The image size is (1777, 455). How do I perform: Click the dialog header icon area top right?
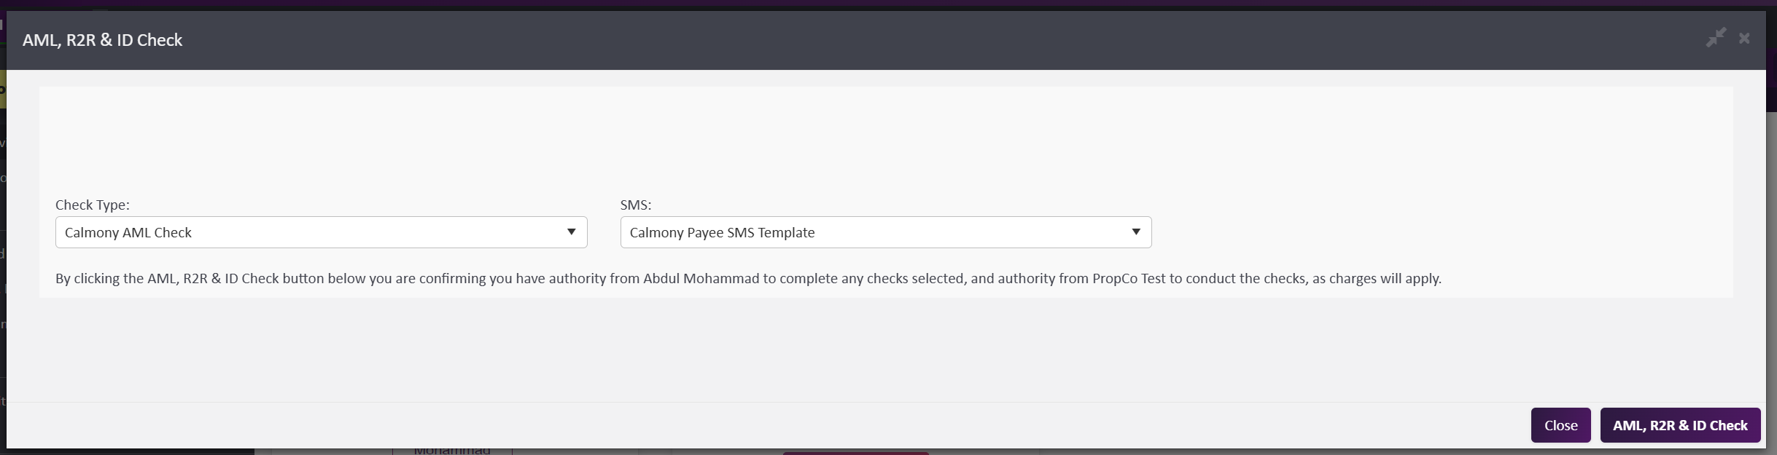point(1730,38)
